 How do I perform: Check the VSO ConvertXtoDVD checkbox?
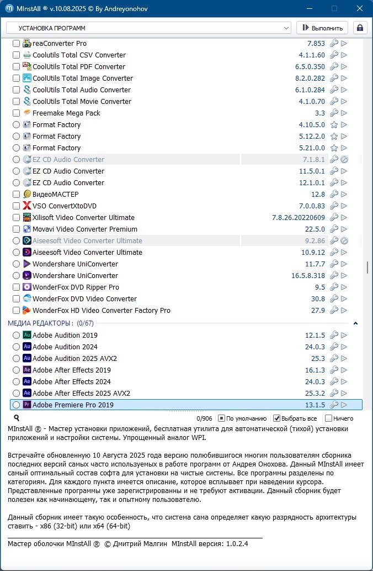click(x=16, y=206)
